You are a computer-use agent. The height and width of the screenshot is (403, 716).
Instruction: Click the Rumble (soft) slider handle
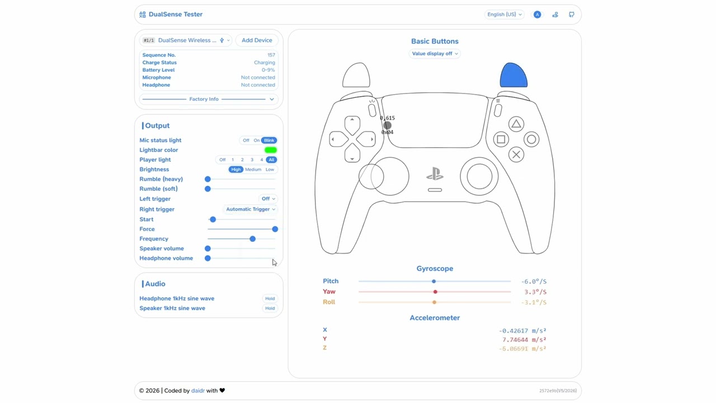(208, 189)
